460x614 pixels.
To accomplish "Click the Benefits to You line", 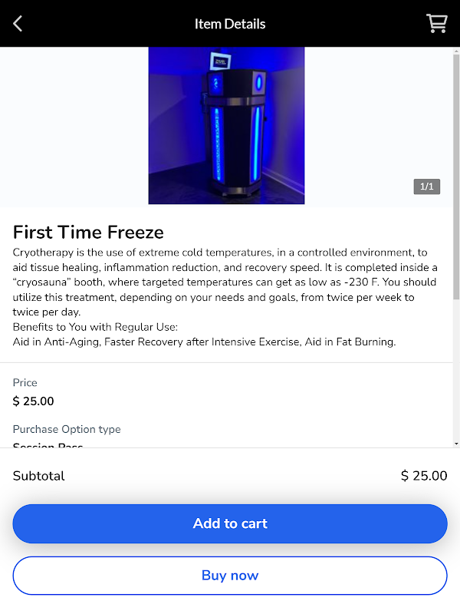I will coord(95,327).
